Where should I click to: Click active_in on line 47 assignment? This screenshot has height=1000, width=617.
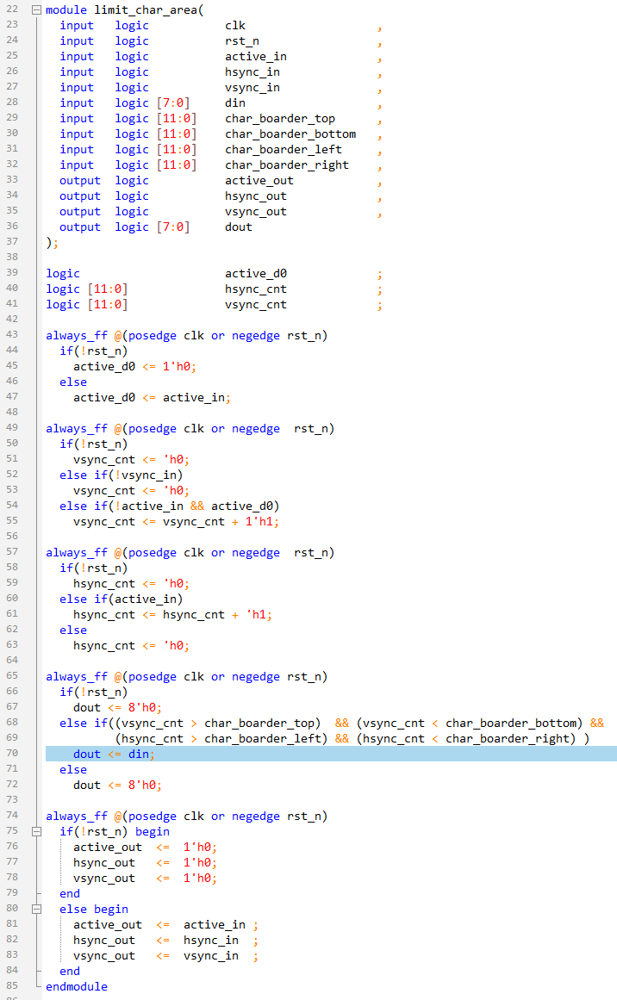[x=193, y=397]
